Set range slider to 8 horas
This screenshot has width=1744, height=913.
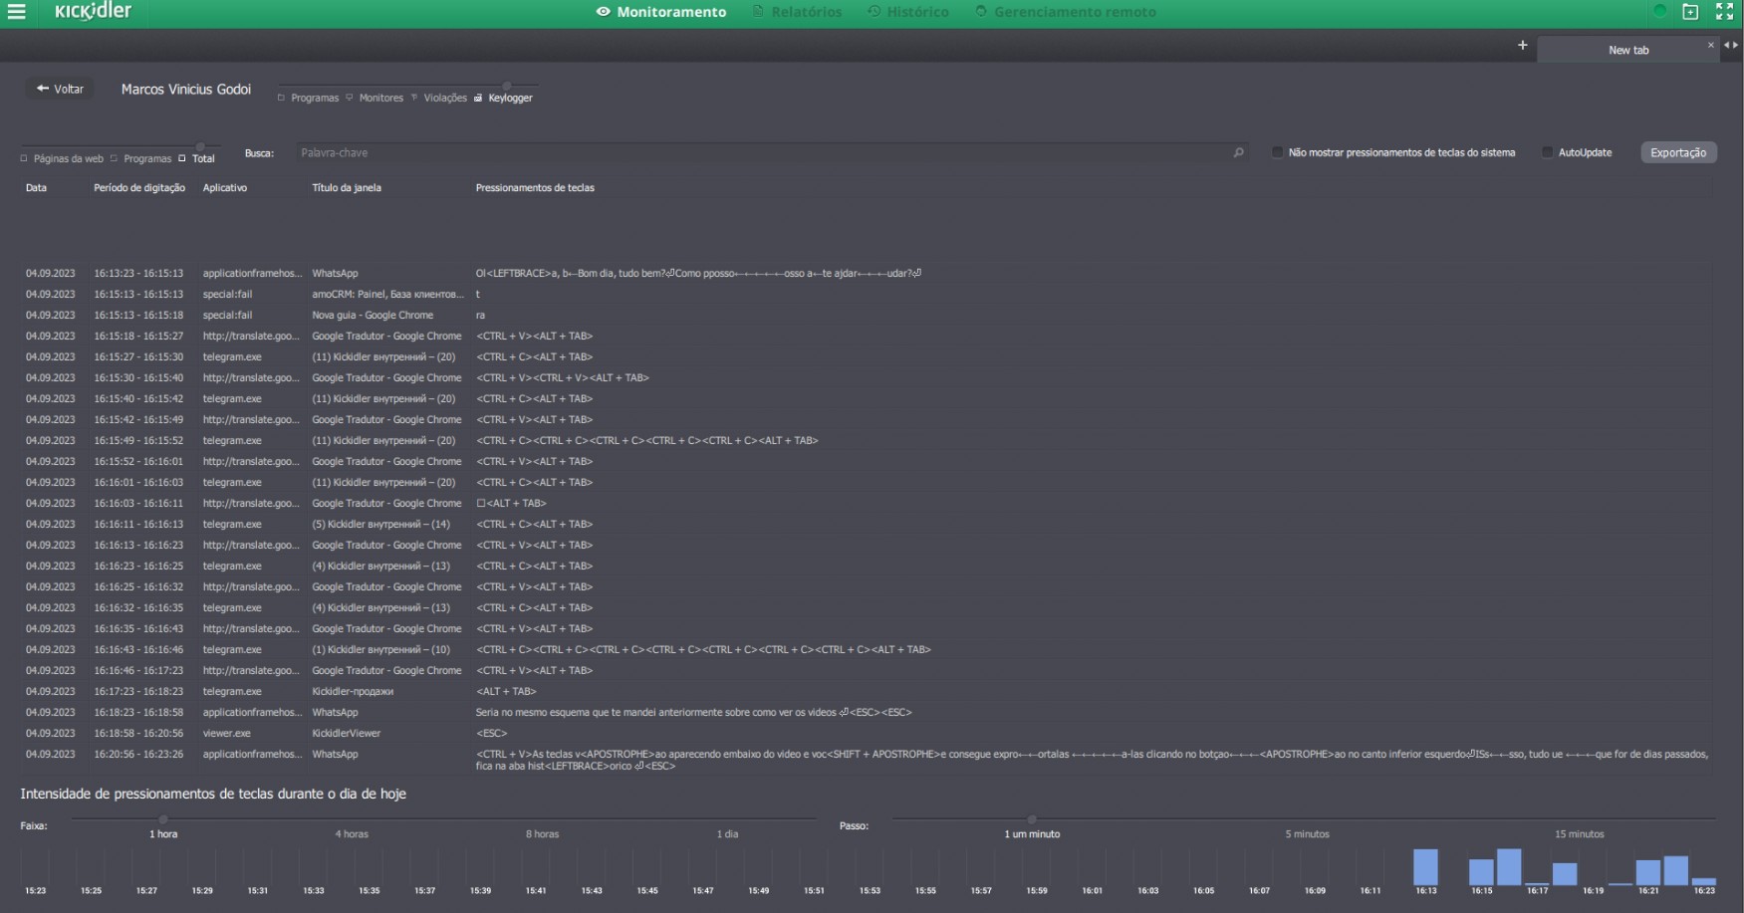(x=543, y=833)
